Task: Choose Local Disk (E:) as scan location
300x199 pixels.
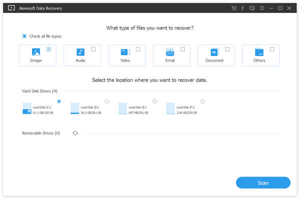Action: click(154, 101)
